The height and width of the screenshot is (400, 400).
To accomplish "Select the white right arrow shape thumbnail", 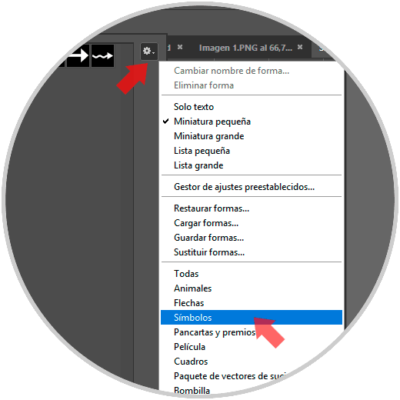I will click(78, 55).
